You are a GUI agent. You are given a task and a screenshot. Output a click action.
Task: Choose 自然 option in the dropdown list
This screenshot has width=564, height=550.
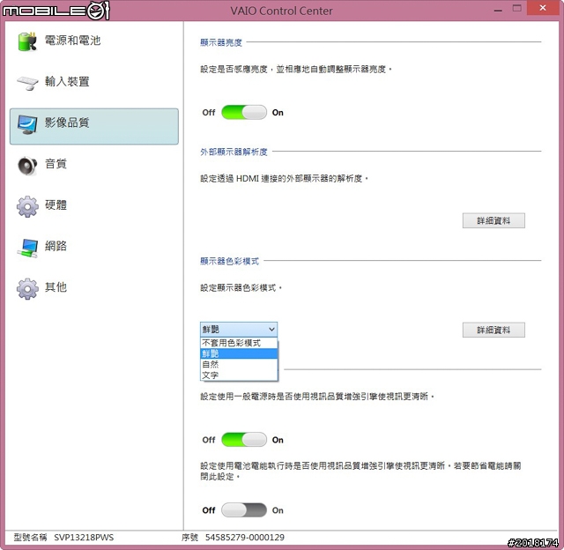(239, 364)
